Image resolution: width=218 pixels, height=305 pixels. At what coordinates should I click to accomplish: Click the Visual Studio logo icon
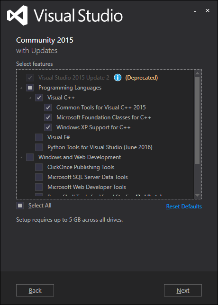click(17, 15)
